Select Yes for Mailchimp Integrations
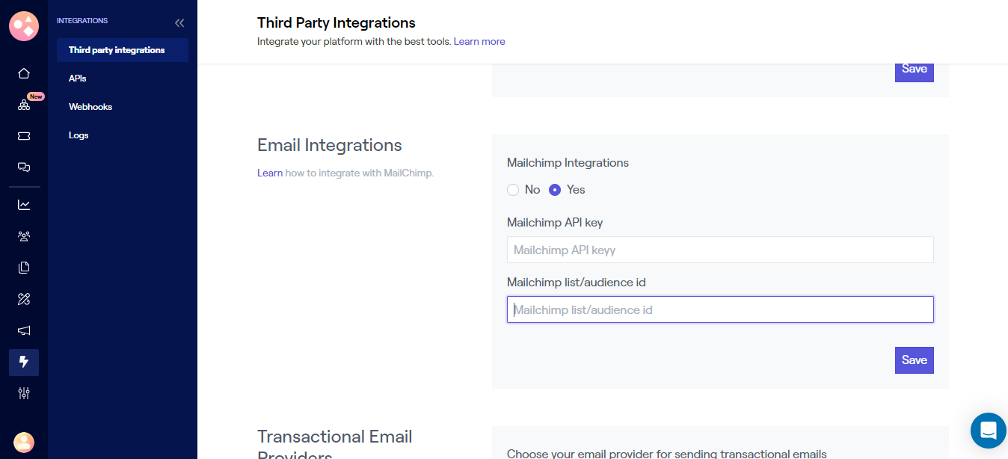 (555, 190)
